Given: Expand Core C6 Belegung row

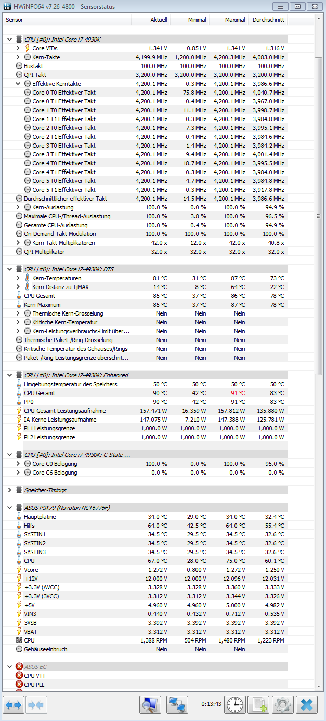Looking at the screenshot, I should (x=18, y=473).
